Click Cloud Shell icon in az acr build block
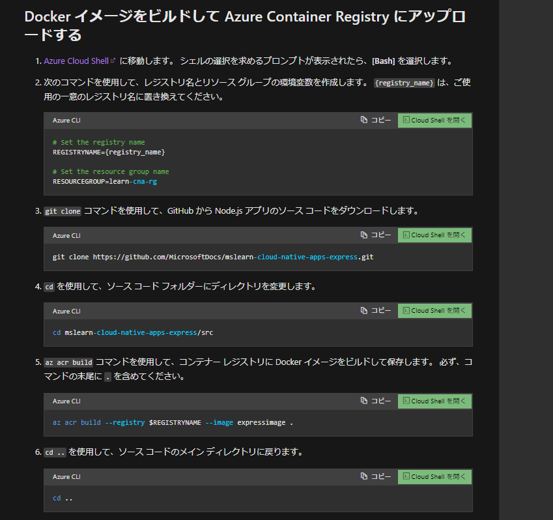The height and width of the screenshot is (520, 553). point(406,400)
